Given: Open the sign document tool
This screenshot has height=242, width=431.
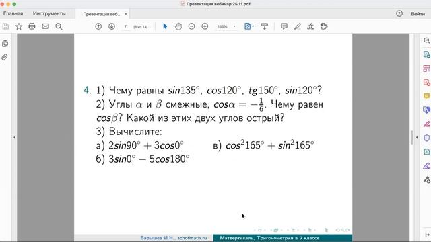Looking at the screenshot, I should click(310, 26).
